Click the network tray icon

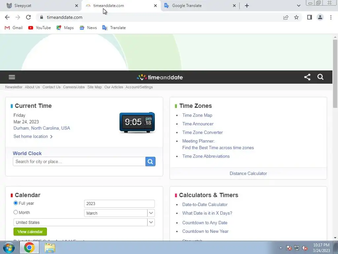click(297, 248)
